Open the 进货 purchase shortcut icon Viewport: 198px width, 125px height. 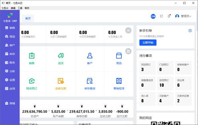pyautogui.click(x=61, y=56)
